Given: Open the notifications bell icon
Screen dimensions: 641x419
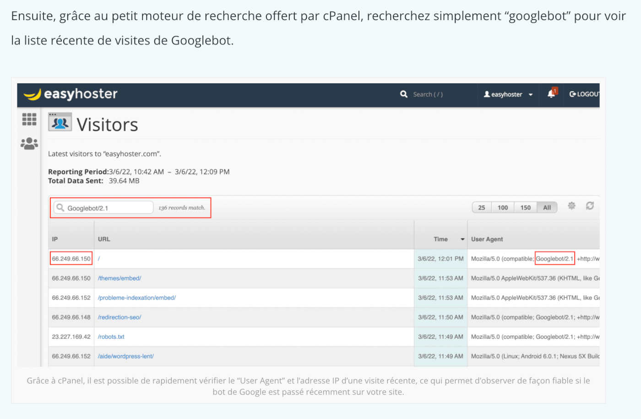Looking at the screenshot, I should point(552,93).
